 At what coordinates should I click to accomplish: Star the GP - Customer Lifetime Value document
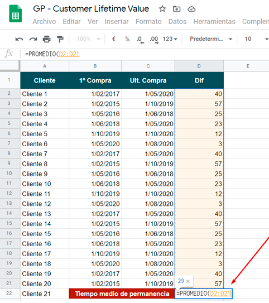(x=162, y=9)
